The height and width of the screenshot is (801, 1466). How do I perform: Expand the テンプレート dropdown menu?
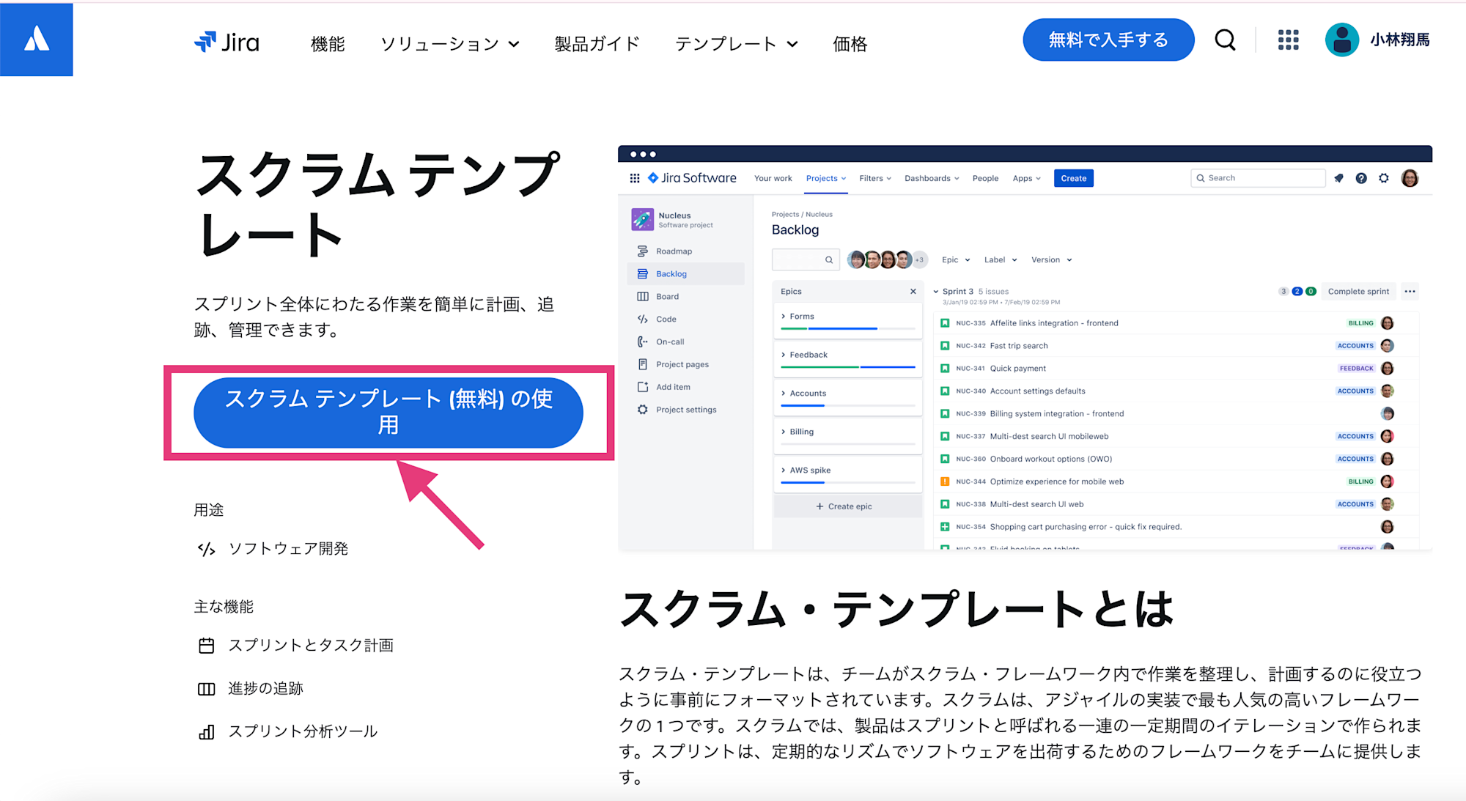point(736,44)
